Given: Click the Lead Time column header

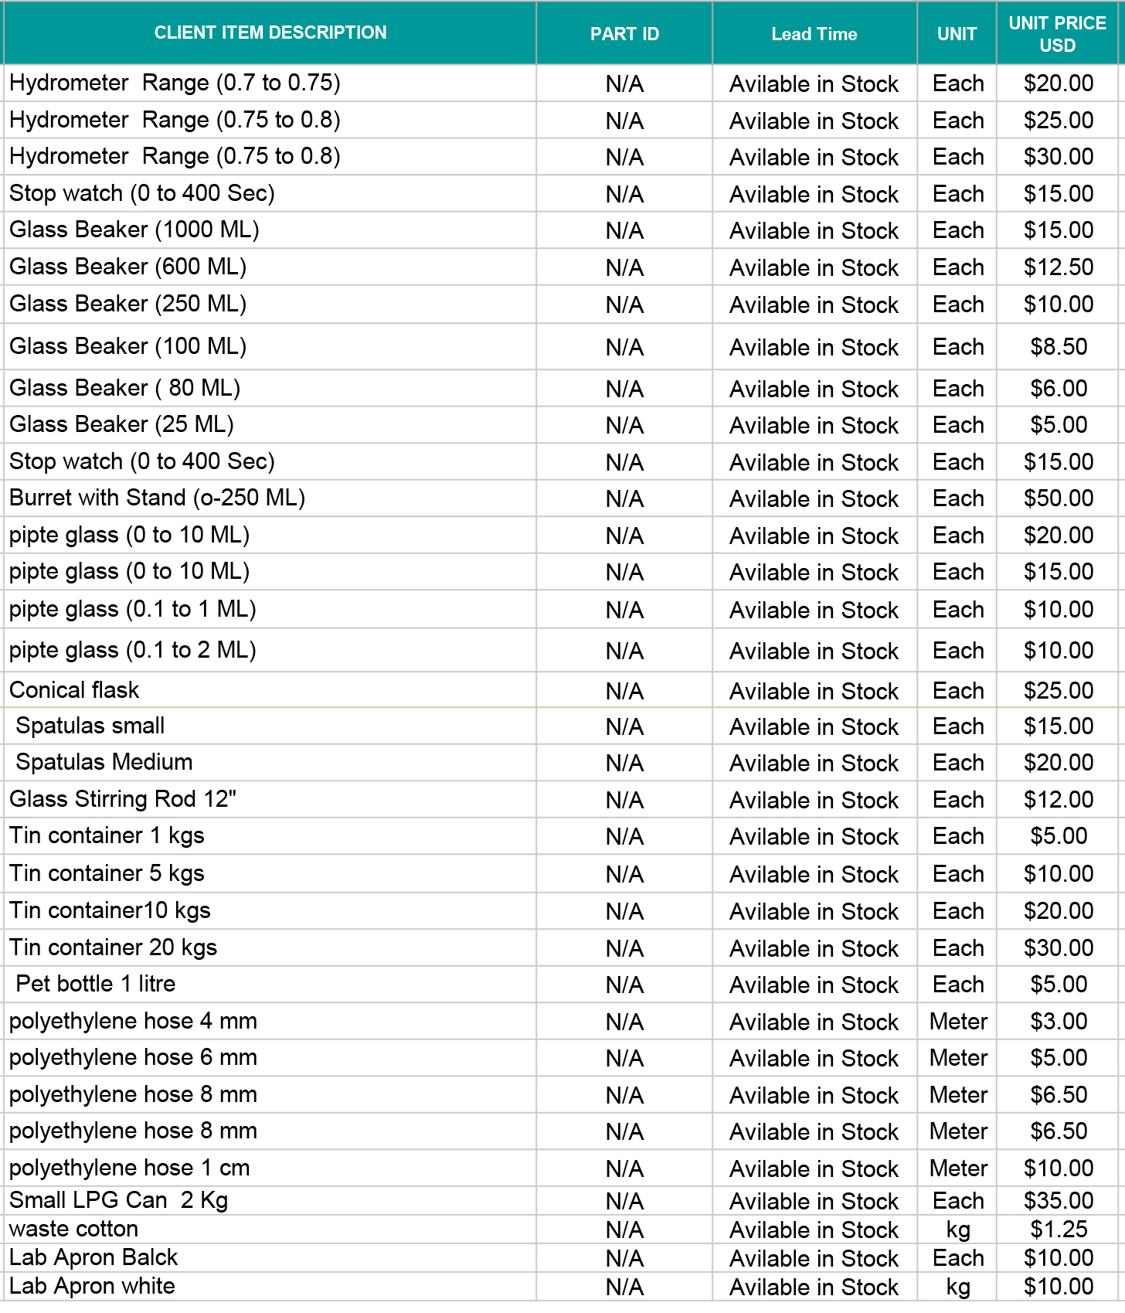Looking at the screenshot, I should 814,34.
